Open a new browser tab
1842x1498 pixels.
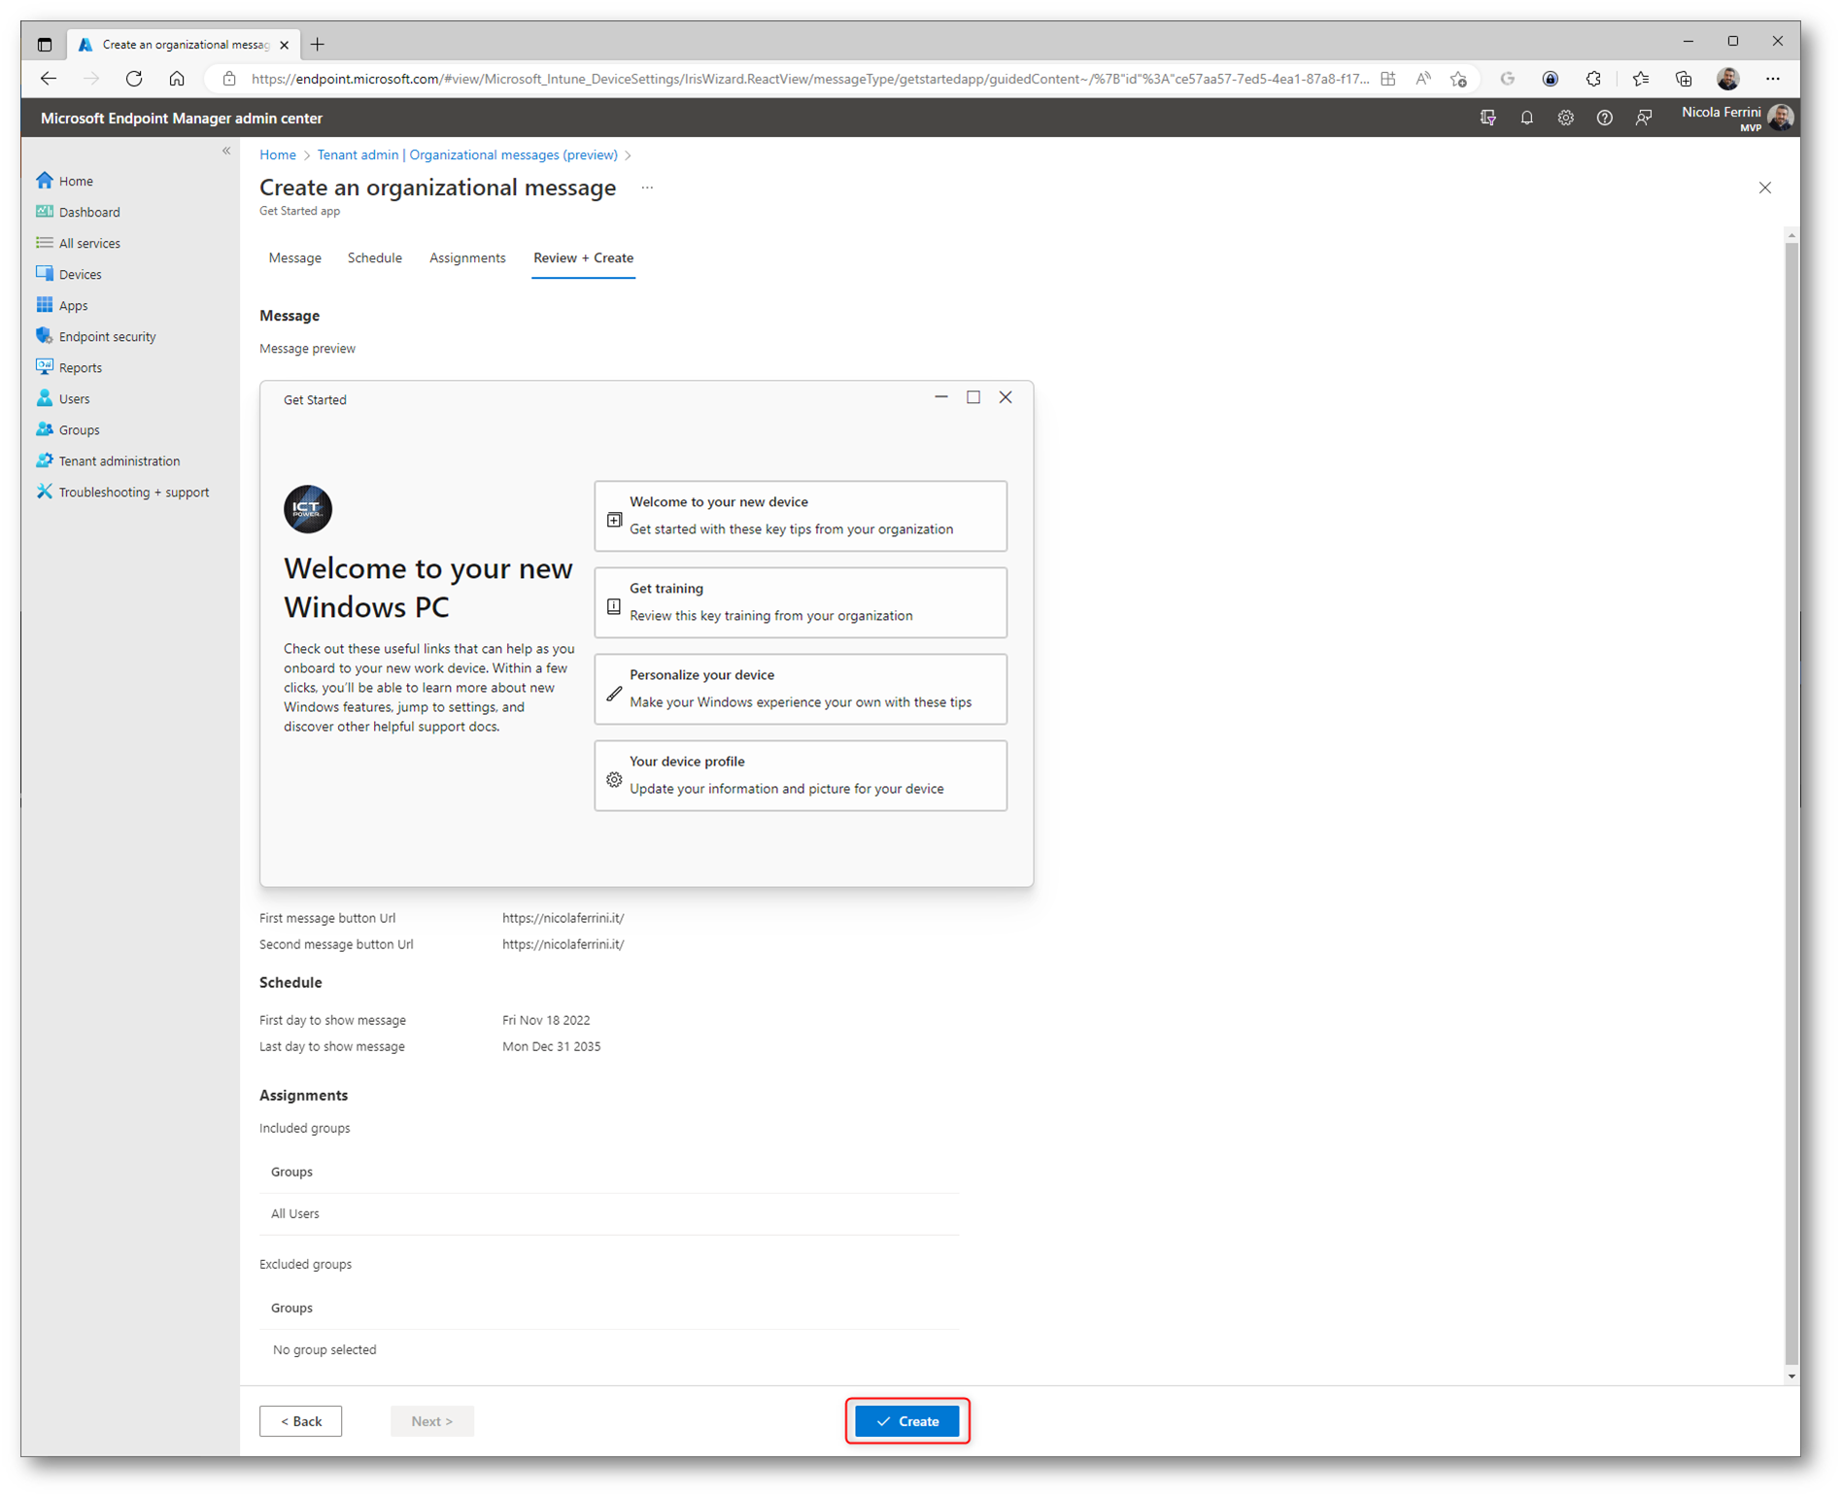point(318,45)
